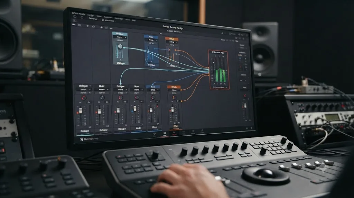Click the square icon right of the waveform icon
Viewport: 354px width, 198px height.
click(106, 28)
